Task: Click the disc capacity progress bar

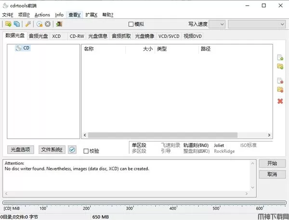Action: (144, 203)
